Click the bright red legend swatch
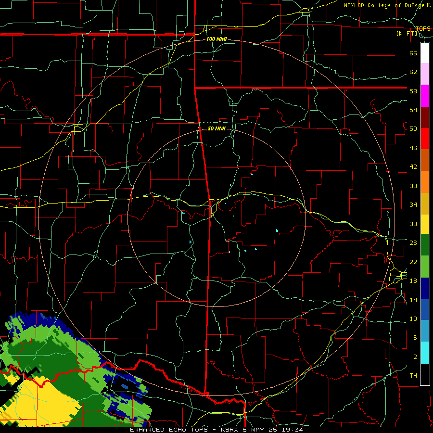Image resolution: width=433 pixels, height=433 pixels. tap(425, 139)
